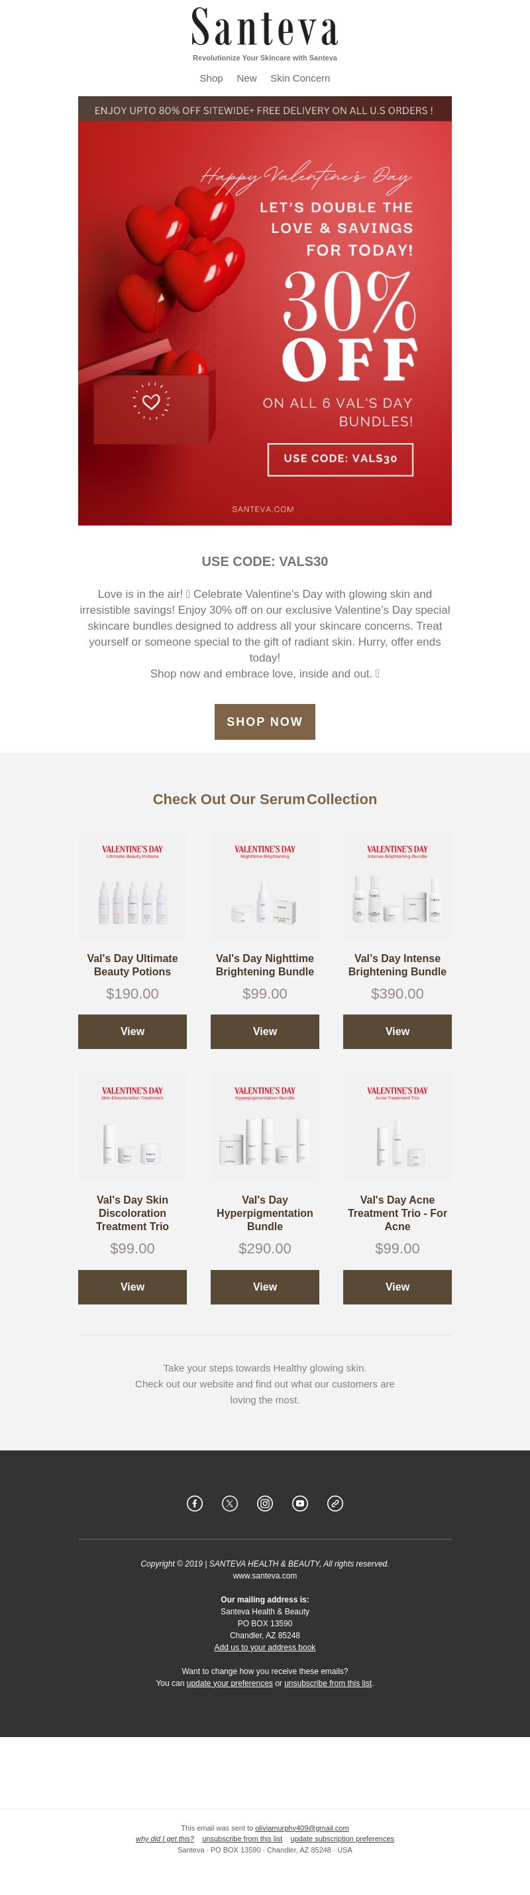The image size is (530, 1895).
Task: View Val's Day Ultimate Beauty Potions
Action: point(132,1031)
